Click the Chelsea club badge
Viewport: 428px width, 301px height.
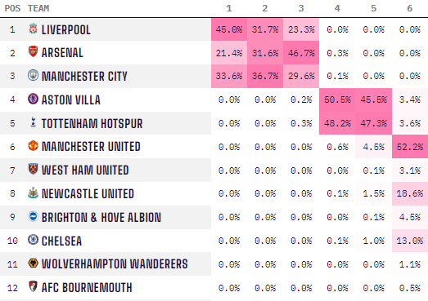pyautogui.click(x=33, y=240)
